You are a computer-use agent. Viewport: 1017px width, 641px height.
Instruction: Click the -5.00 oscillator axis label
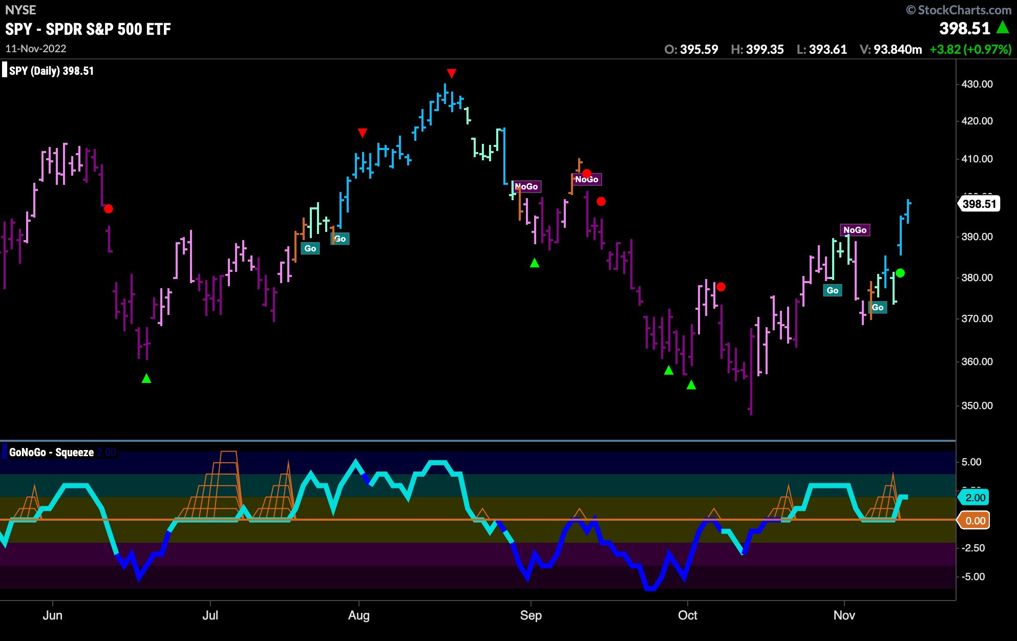973,576
